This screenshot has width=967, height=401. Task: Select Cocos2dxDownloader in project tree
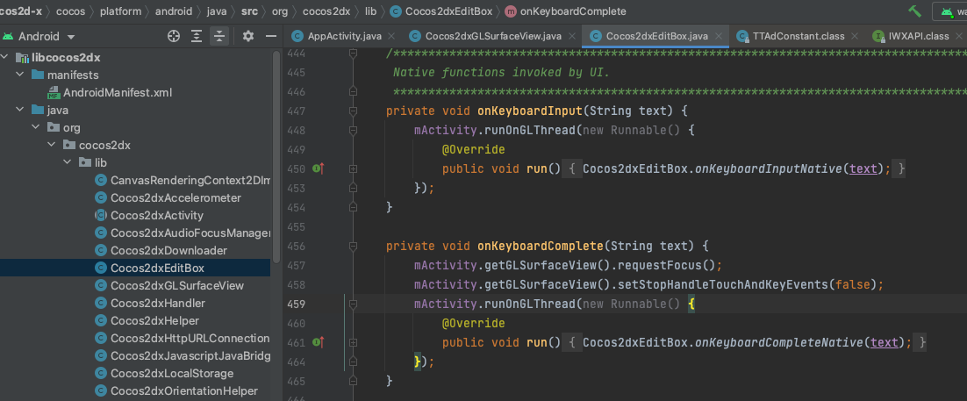click(168, 250)
